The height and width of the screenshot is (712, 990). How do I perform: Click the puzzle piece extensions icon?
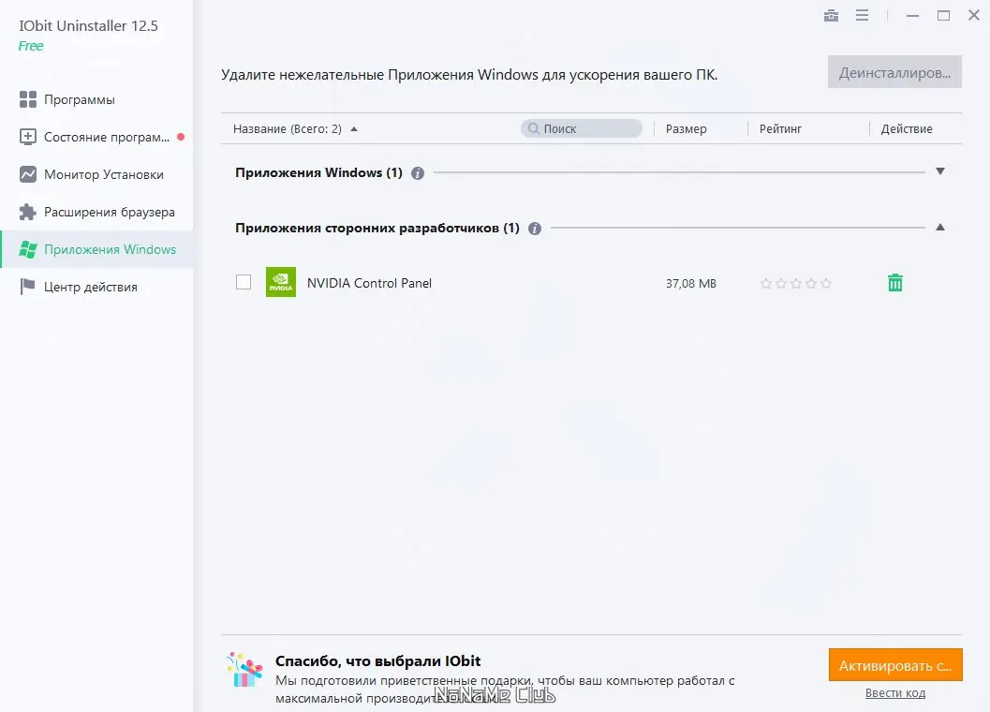[x=28, y=212]
